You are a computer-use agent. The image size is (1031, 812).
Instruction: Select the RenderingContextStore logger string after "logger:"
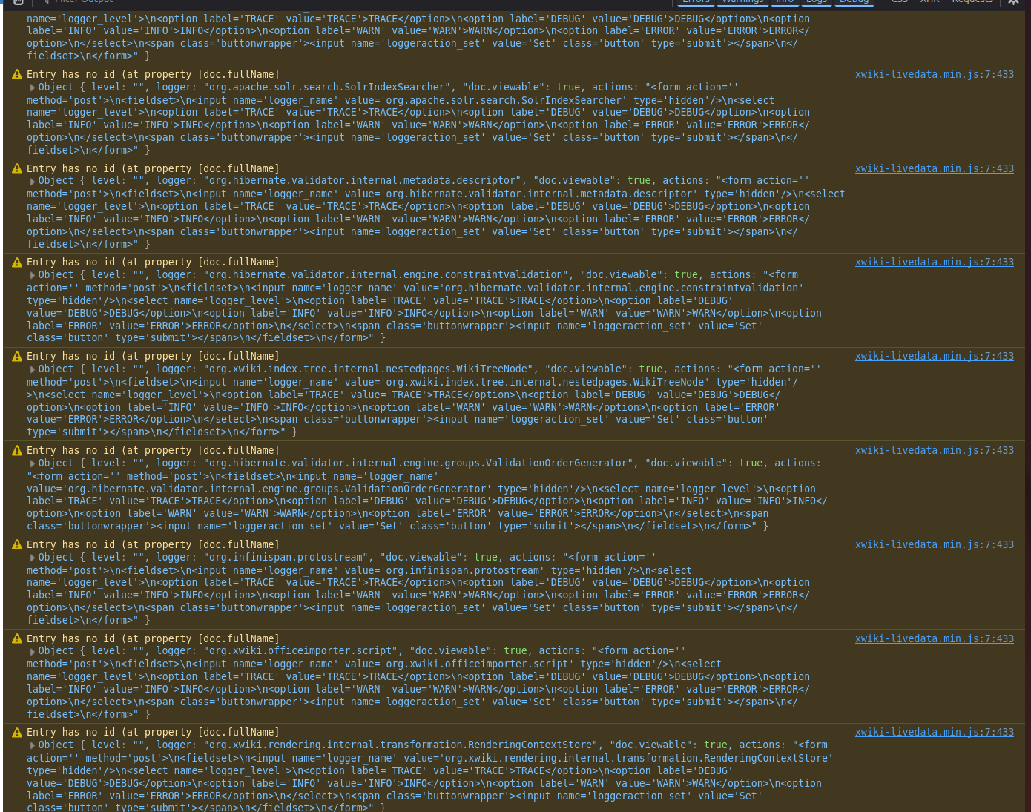(x=401, y=745)
